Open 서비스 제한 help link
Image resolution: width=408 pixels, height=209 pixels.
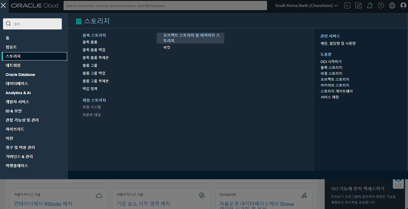(x=330, y=97)
